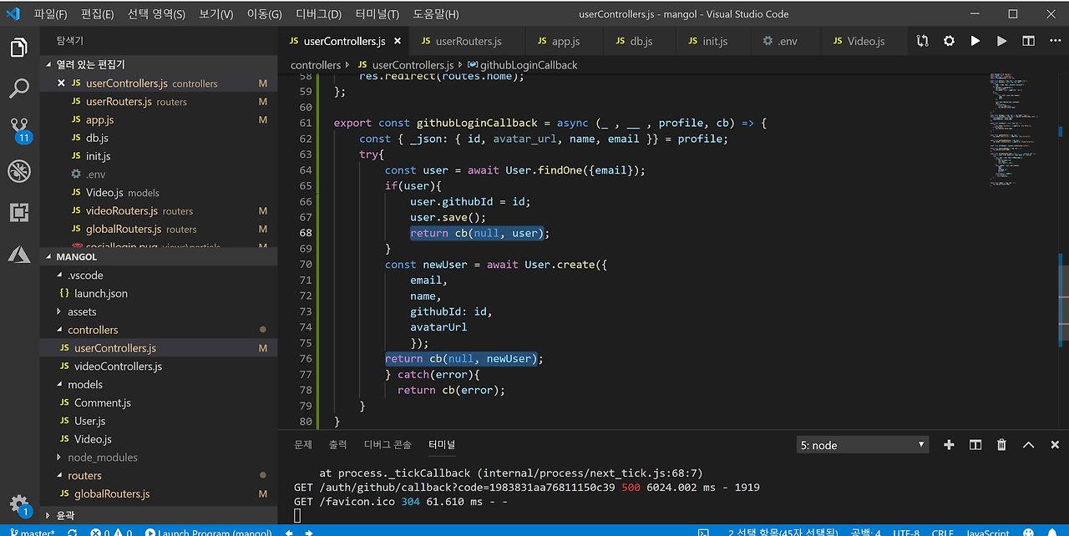Click the split editor icon in editor toolbar

click(1029, 41)
